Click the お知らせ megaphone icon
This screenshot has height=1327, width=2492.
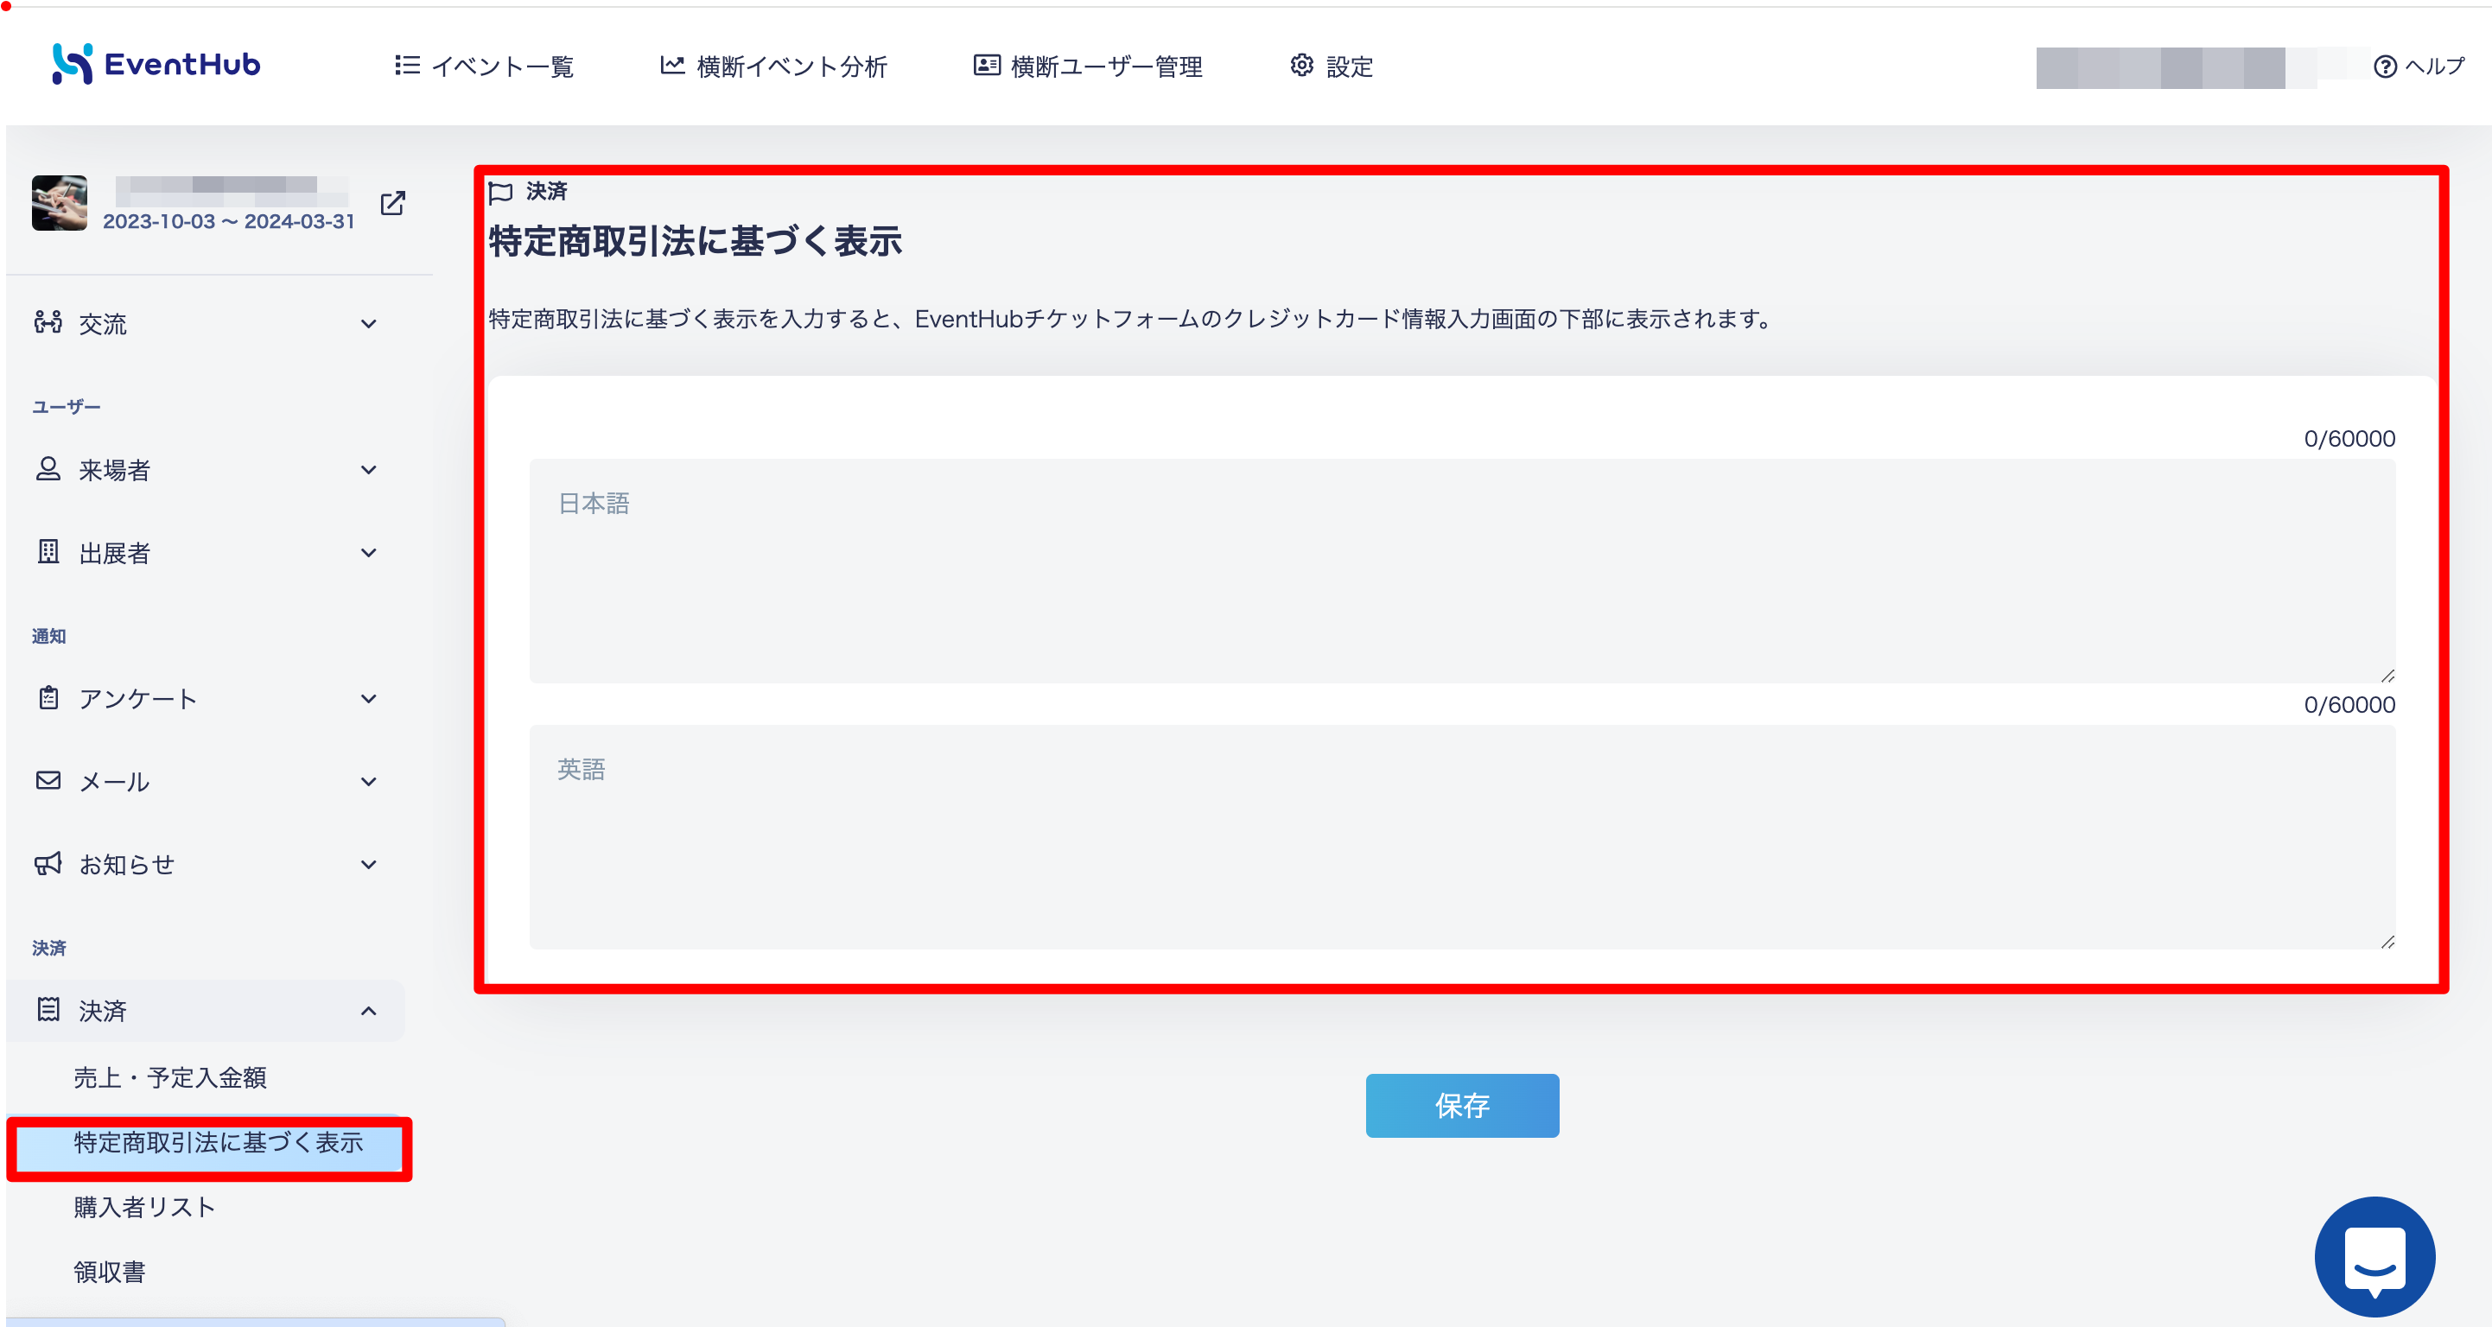(x=48, y=863)
